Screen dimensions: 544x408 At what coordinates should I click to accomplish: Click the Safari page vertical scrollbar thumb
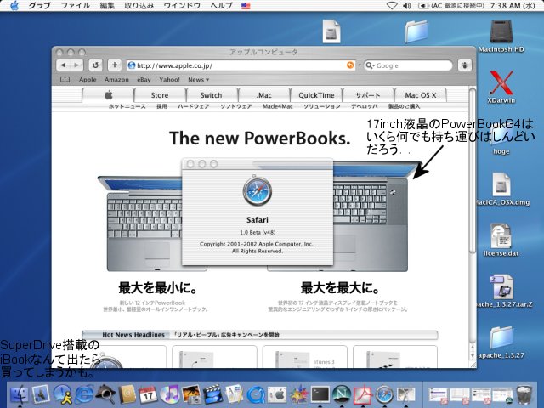(x=473, y=172)
